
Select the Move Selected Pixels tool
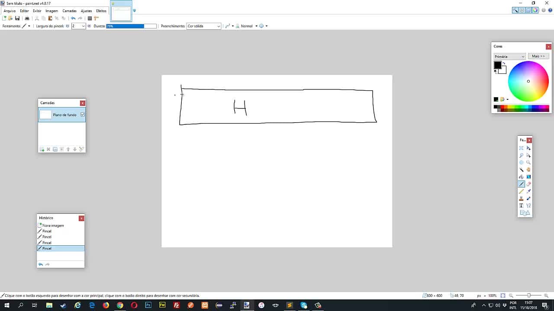[528, 148]
